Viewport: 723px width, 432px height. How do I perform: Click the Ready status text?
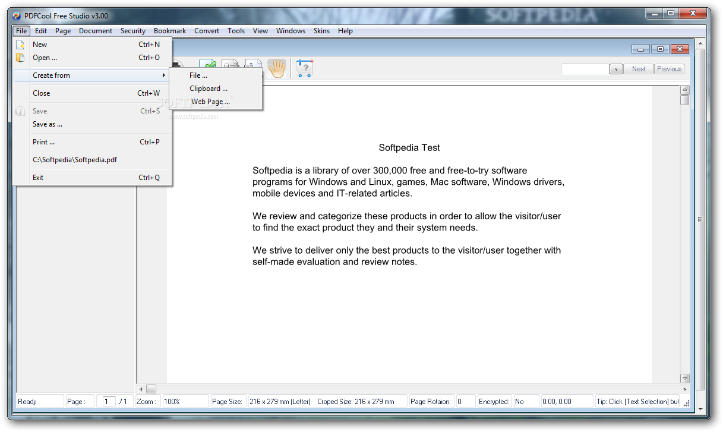point(27,402)
